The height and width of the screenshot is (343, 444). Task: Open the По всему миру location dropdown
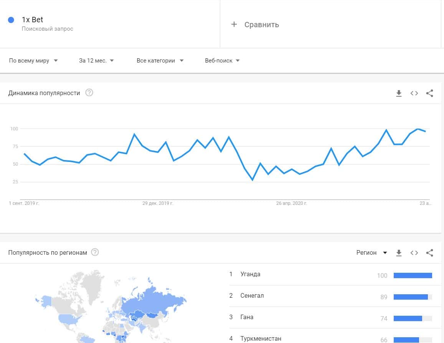(x=33, y=61)
